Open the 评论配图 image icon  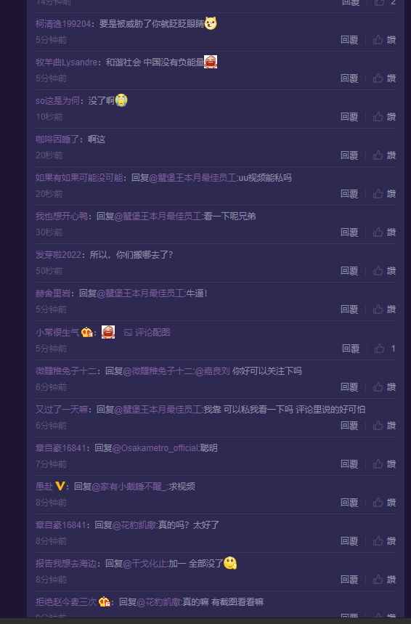(128, 332)
